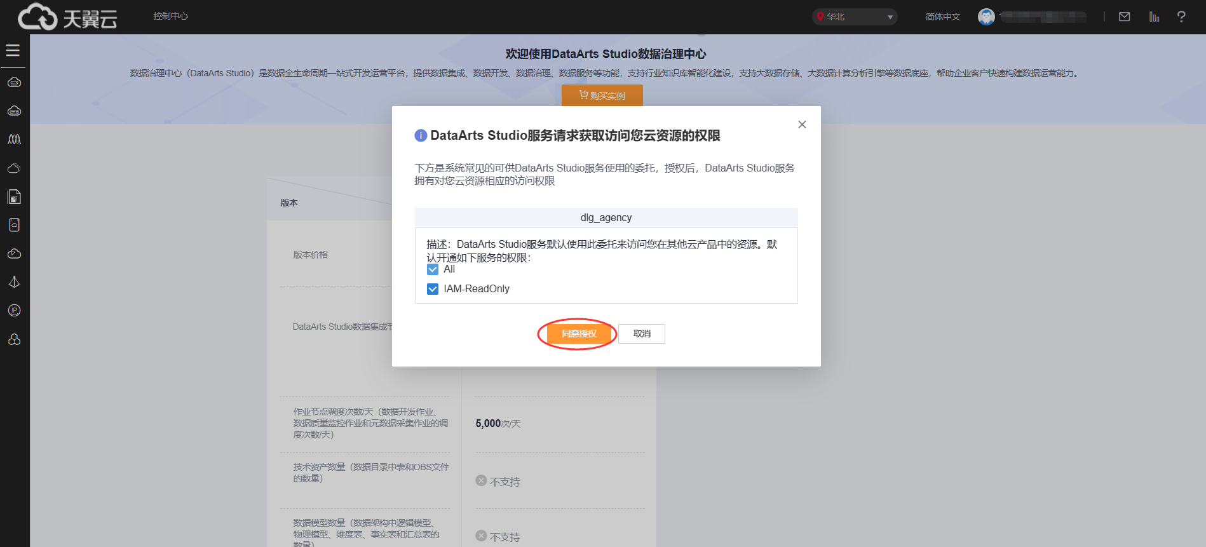Viewport: 1206px width, 547px height.
Task: Click the 同意授权 button
Action: pyautogui.click(x=579, y=334)
